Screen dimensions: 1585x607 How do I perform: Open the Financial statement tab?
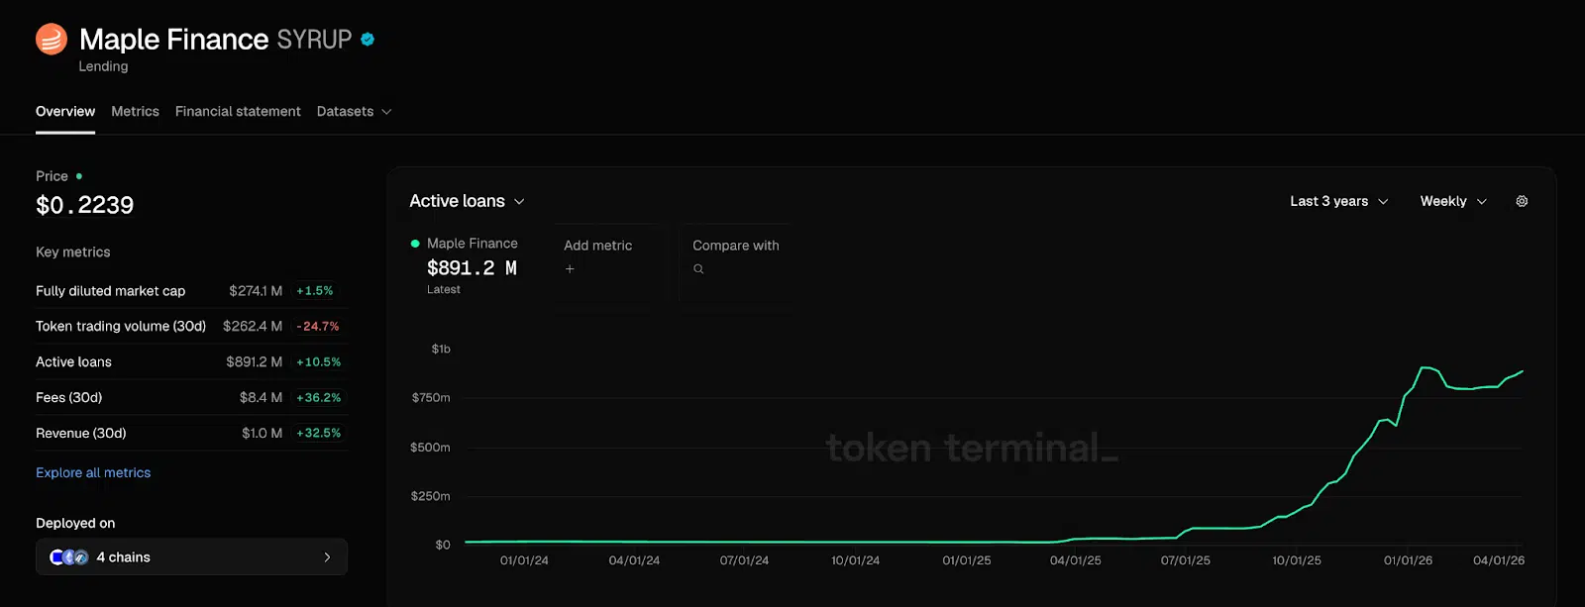[x=238, y=112]
